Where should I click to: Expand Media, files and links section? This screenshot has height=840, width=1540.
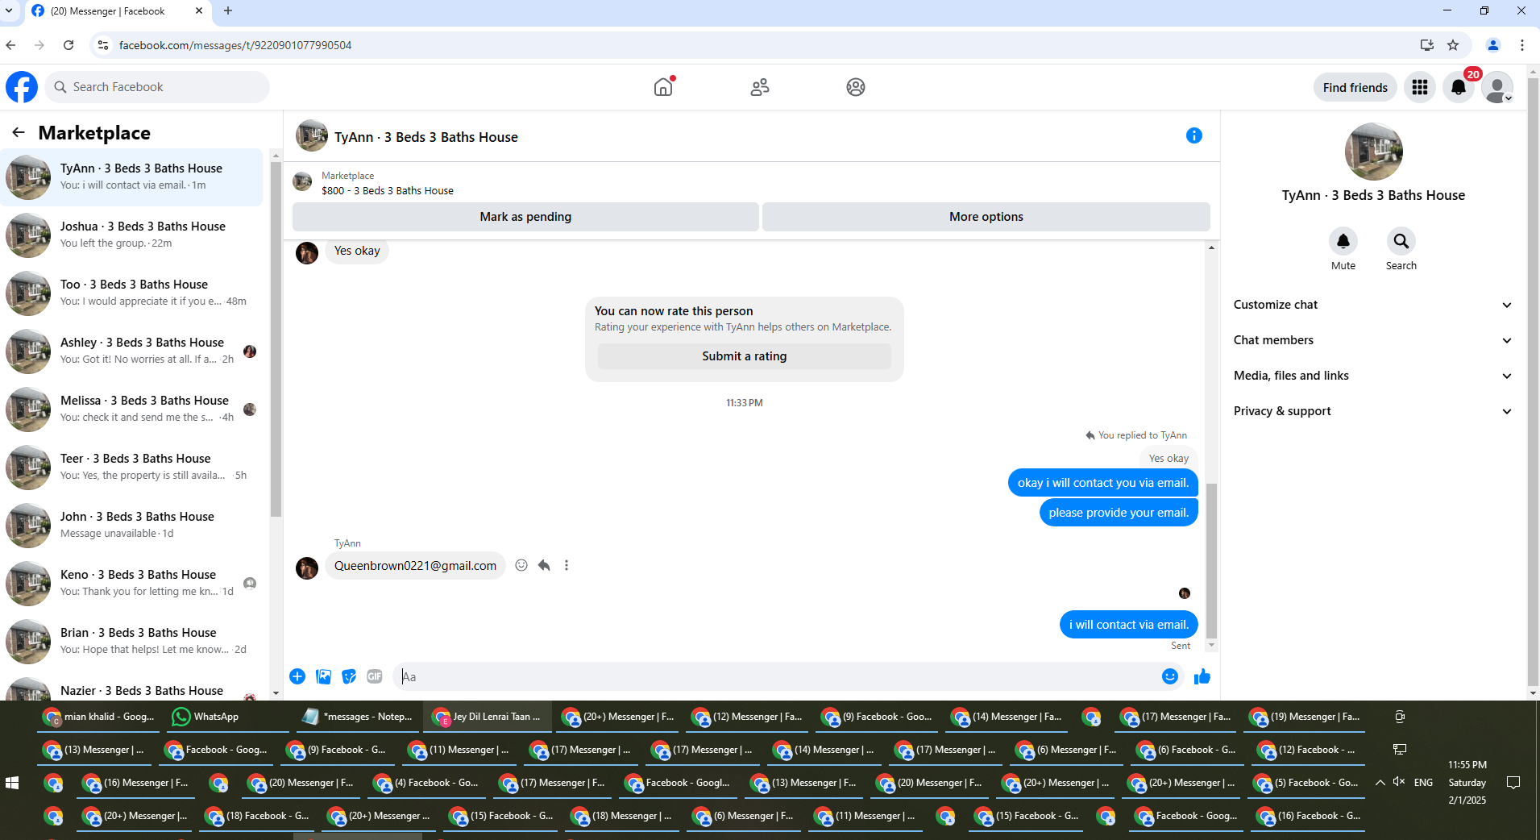click(1372, 376)
